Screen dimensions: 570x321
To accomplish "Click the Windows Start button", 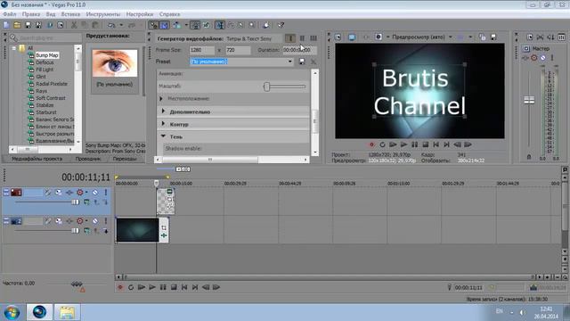I will [12, 313].
